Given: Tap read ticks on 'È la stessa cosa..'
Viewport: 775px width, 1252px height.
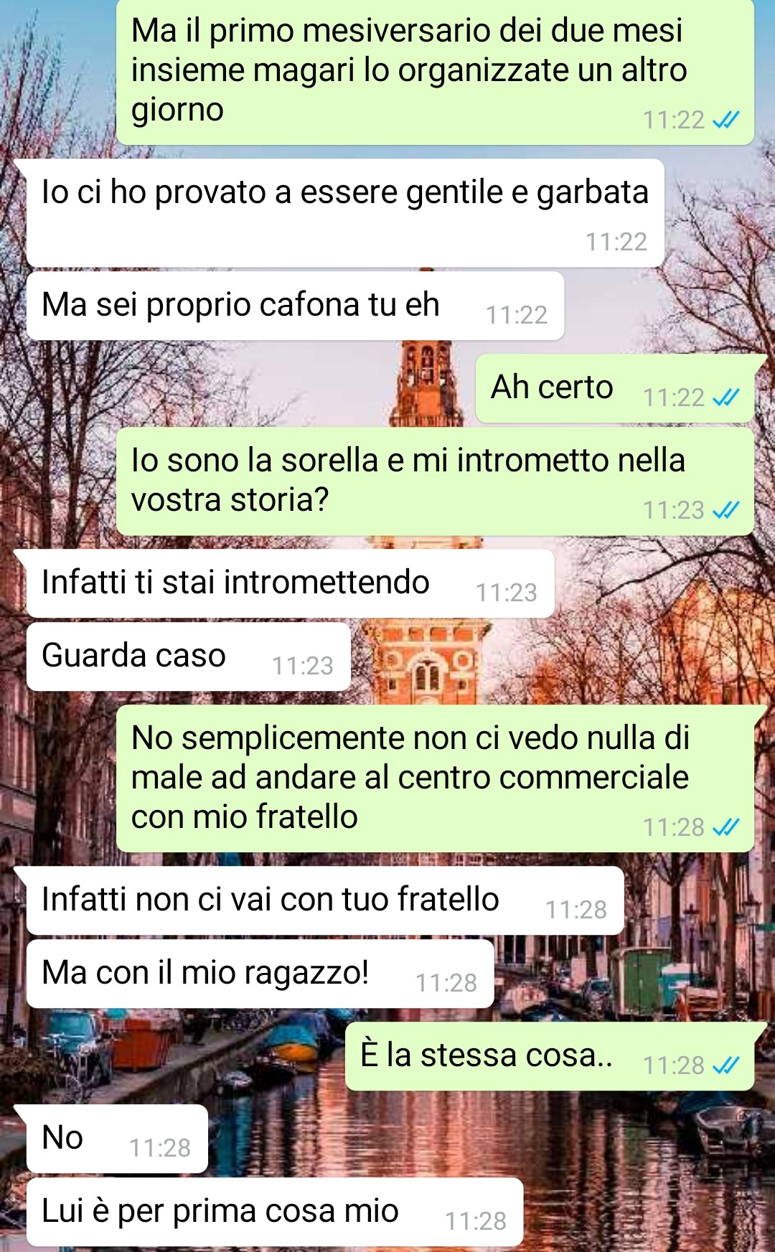Looking at the screenshot, I should click(725, 1065).
